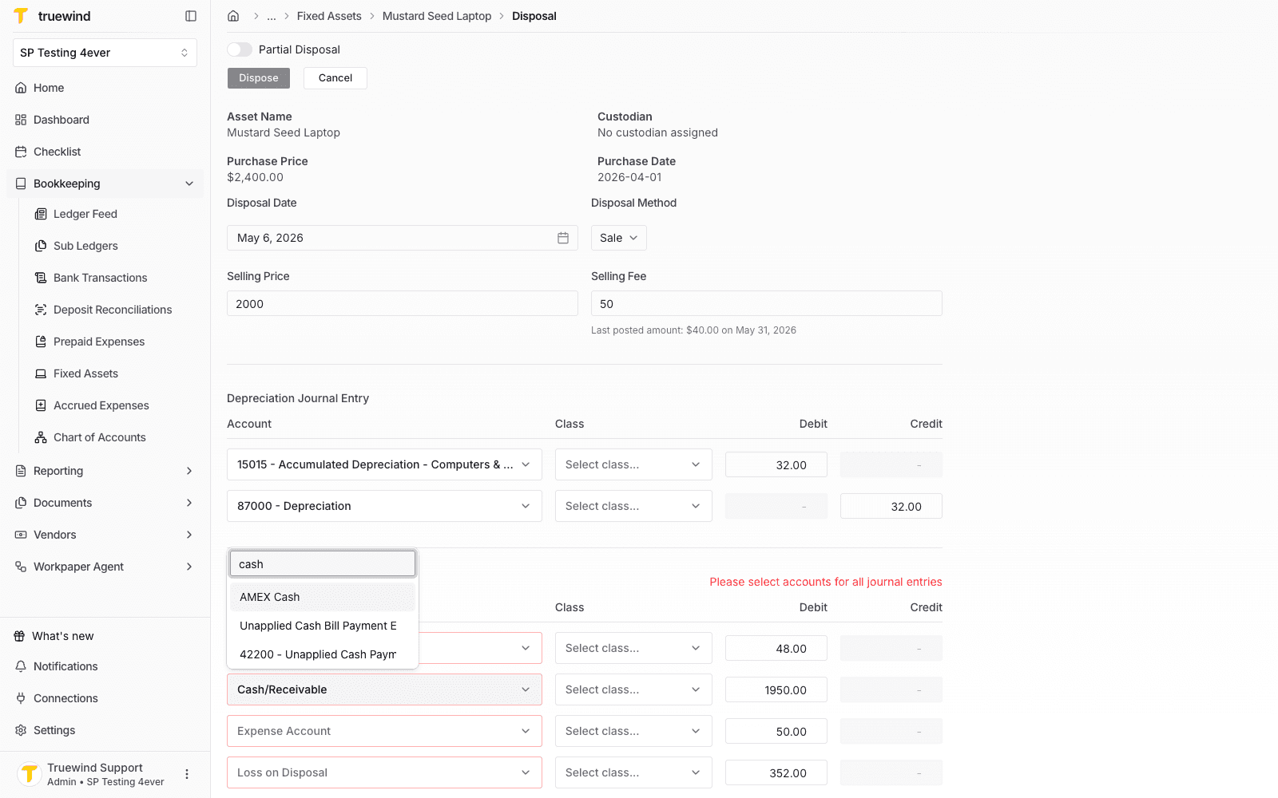
Task: Expand the Reporting section chevron
Action: tap(189, 471)
